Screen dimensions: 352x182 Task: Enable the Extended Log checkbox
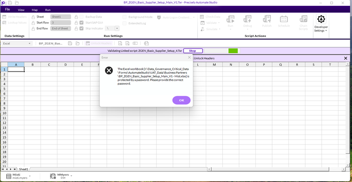click(125, 23)
